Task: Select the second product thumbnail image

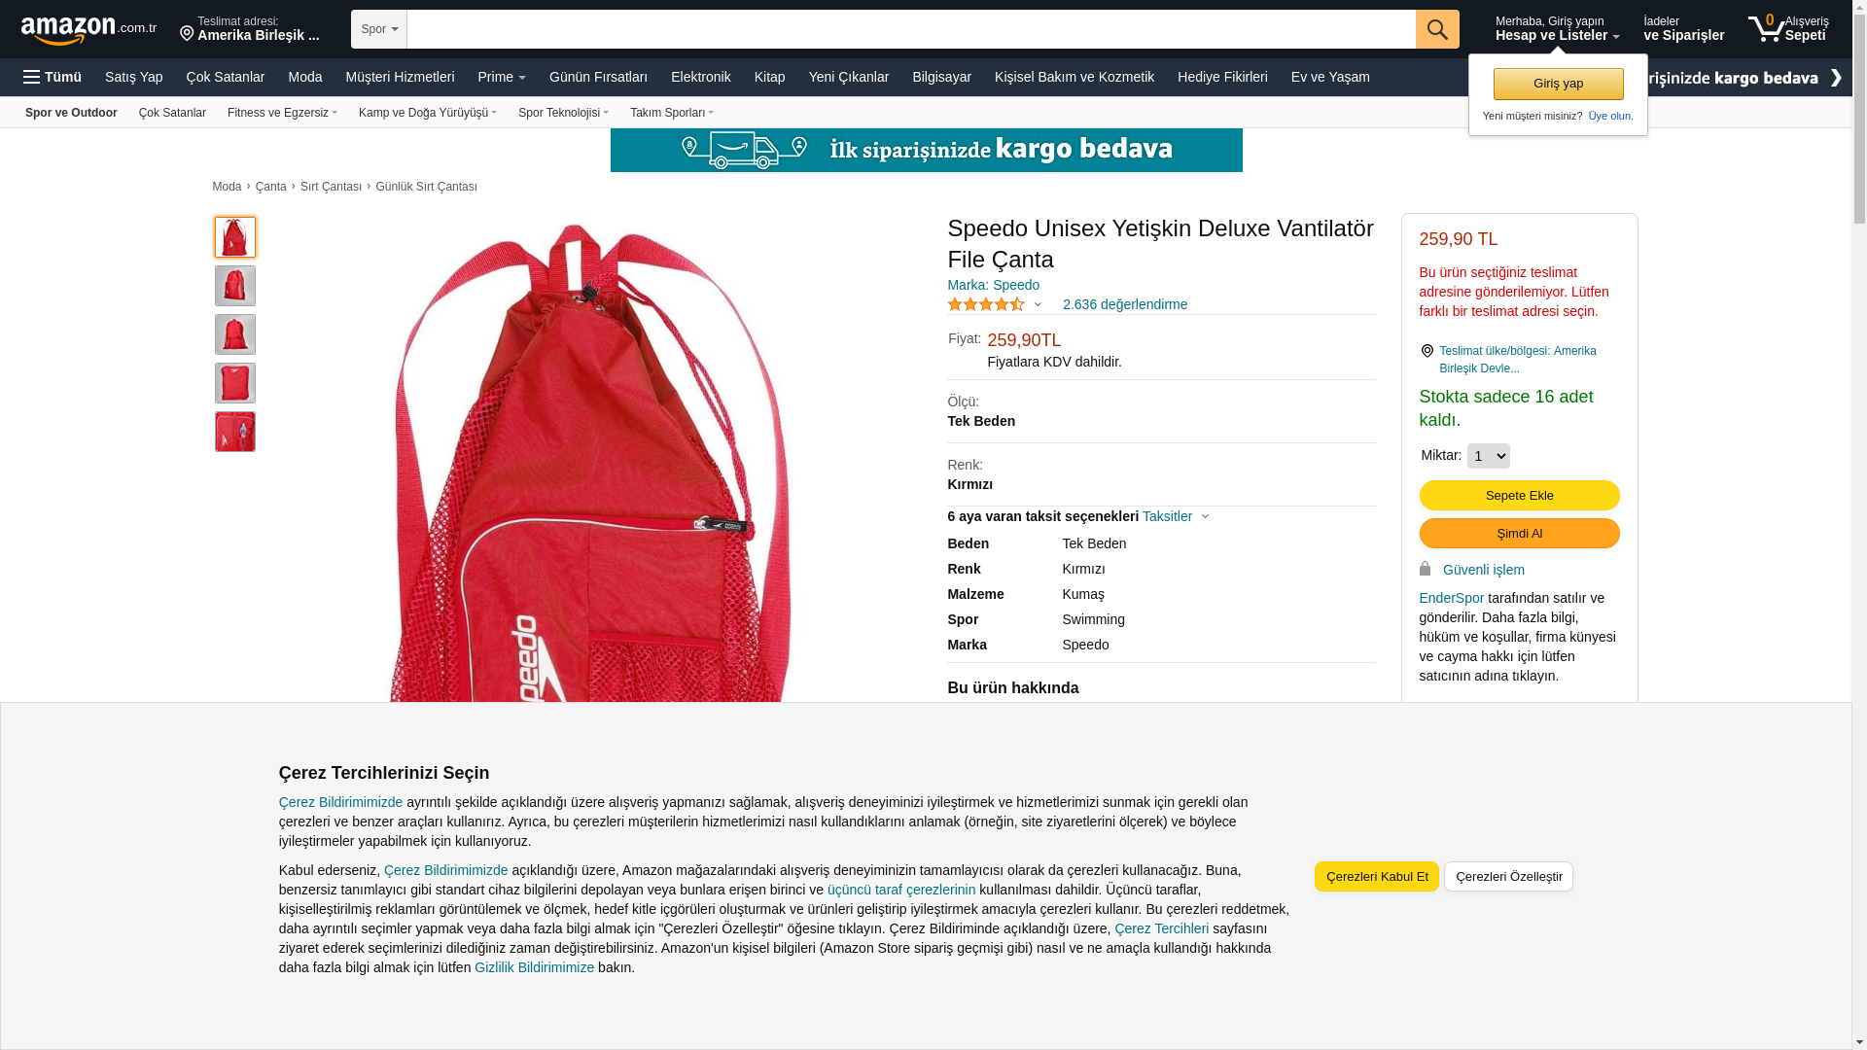Action: point(235,286)
